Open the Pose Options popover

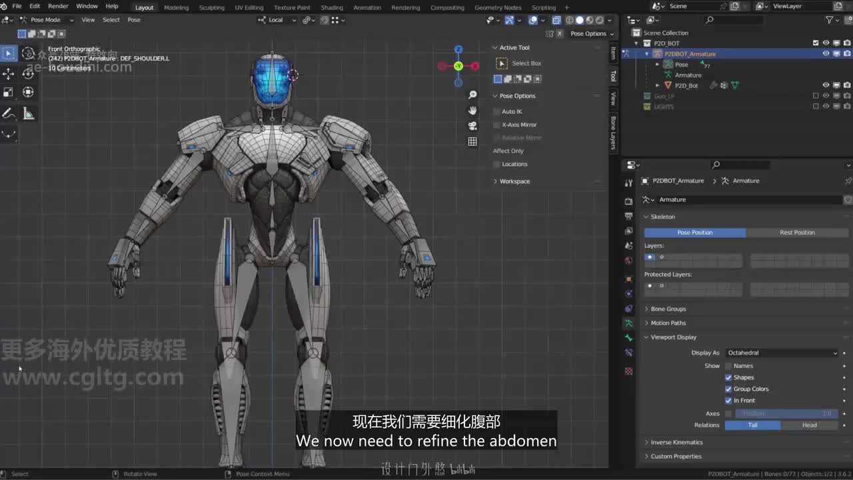coord(590,33)
